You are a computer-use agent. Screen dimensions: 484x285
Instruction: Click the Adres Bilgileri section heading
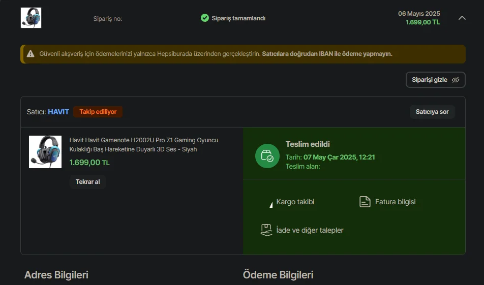(56, 274)
